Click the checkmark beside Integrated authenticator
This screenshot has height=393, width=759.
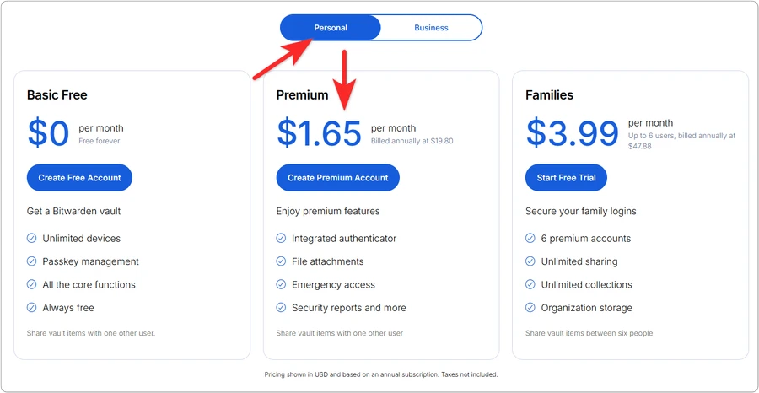point(281,239)
